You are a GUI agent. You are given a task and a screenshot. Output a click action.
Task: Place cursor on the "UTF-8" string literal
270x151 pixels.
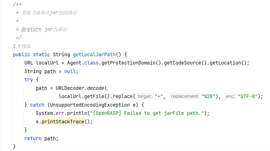(x=248, y=97)
